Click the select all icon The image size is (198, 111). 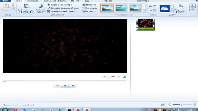pyautogui.click(x=155, y=10)
